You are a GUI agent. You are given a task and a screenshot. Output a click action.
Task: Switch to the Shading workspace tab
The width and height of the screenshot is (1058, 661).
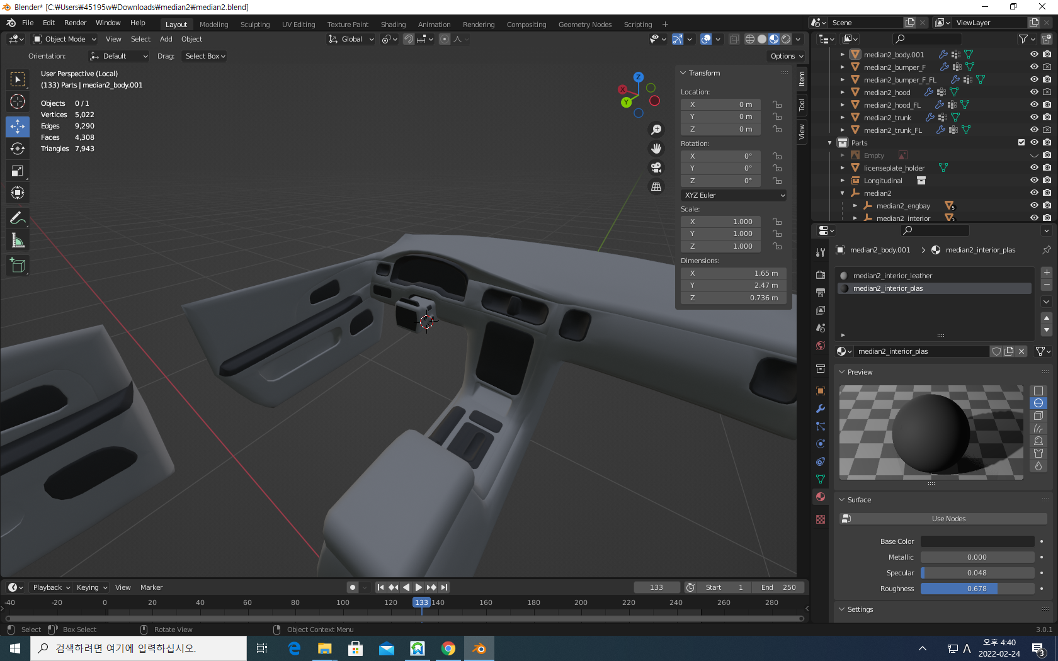tap(393, 25)
